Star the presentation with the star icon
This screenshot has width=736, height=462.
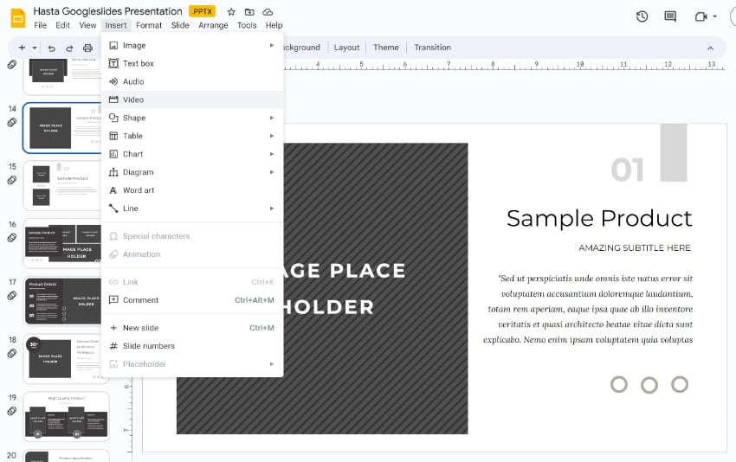pos(231,12)
